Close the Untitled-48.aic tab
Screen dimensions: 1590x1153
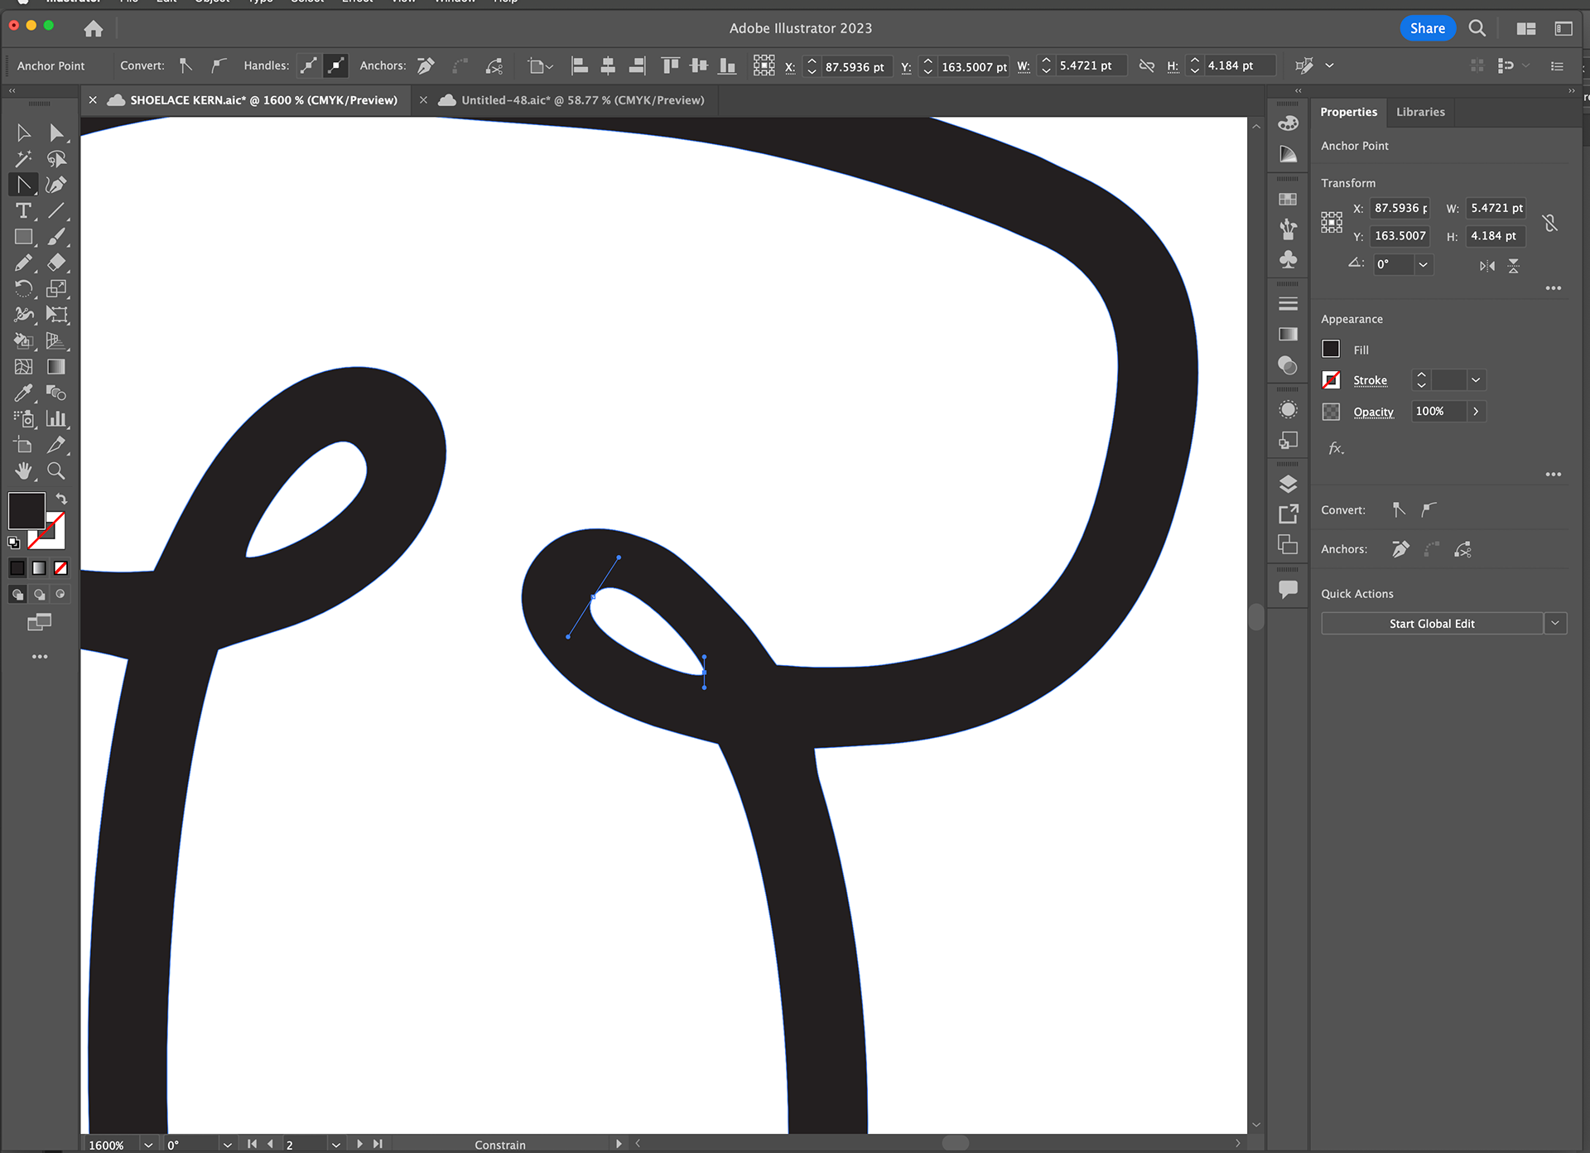(423, 100)
